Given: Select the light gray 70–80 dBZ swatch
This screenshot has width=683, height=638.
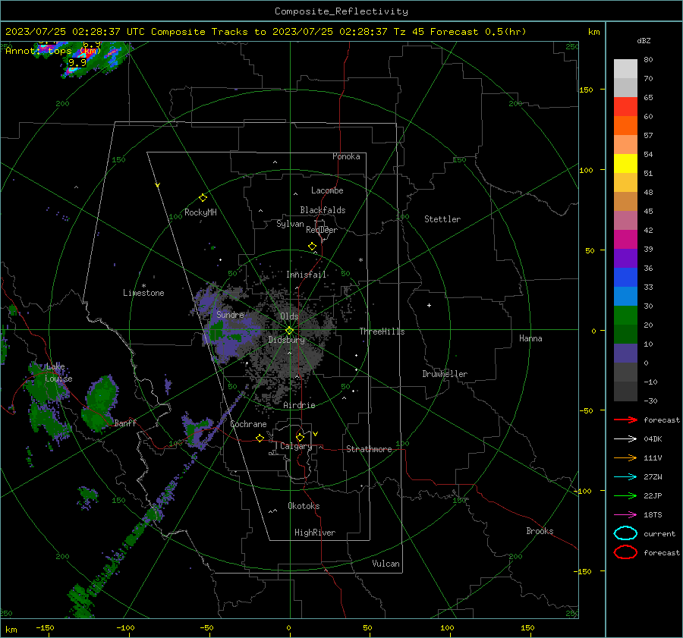Looking at the screenshot, I should (625, 69).
